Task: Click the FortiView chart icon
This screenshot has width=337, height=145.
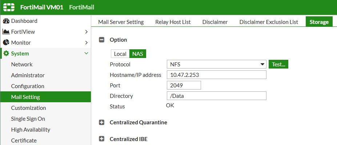Action: pos(6,32)
